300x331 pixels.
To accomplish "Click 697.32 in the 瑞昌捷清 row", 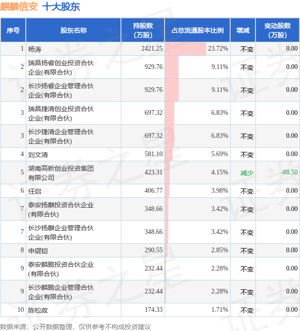I will (x=153, y=113).
